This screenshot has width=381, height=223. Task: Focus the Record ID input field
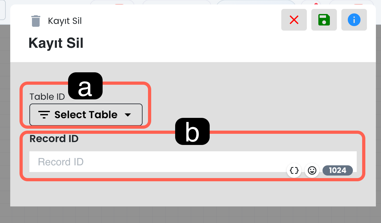click(x=160, y=162)
